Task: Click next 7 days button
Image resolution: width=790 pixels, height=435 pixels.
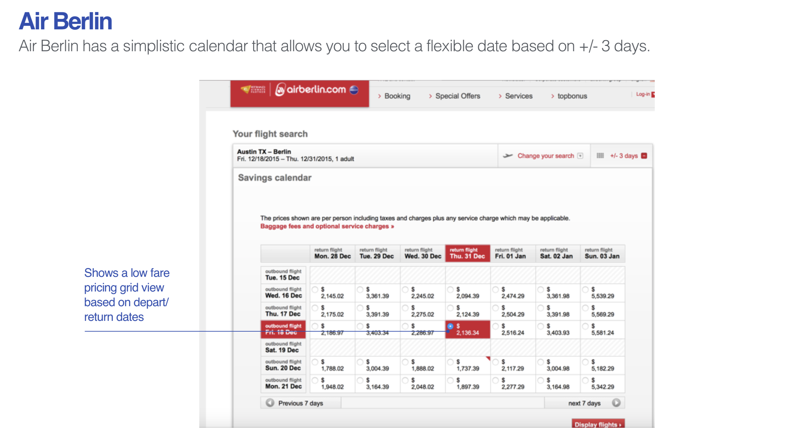Action: pos(584,403)
